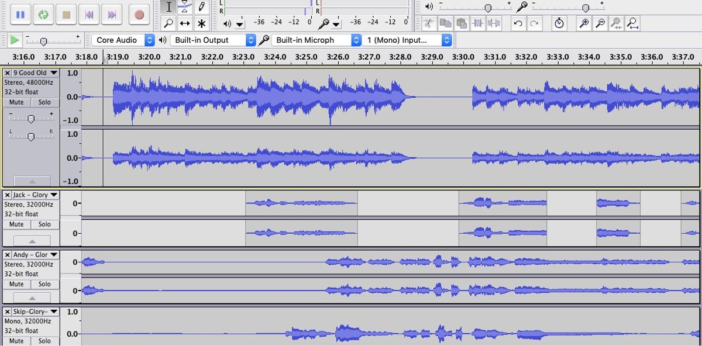Stop playback with the Stop button
Screen dimensions: 702x346
[66, 15]
